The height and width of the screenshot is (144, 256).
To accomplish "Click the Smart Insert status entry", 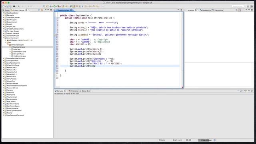I will click(x=177, y=140).
